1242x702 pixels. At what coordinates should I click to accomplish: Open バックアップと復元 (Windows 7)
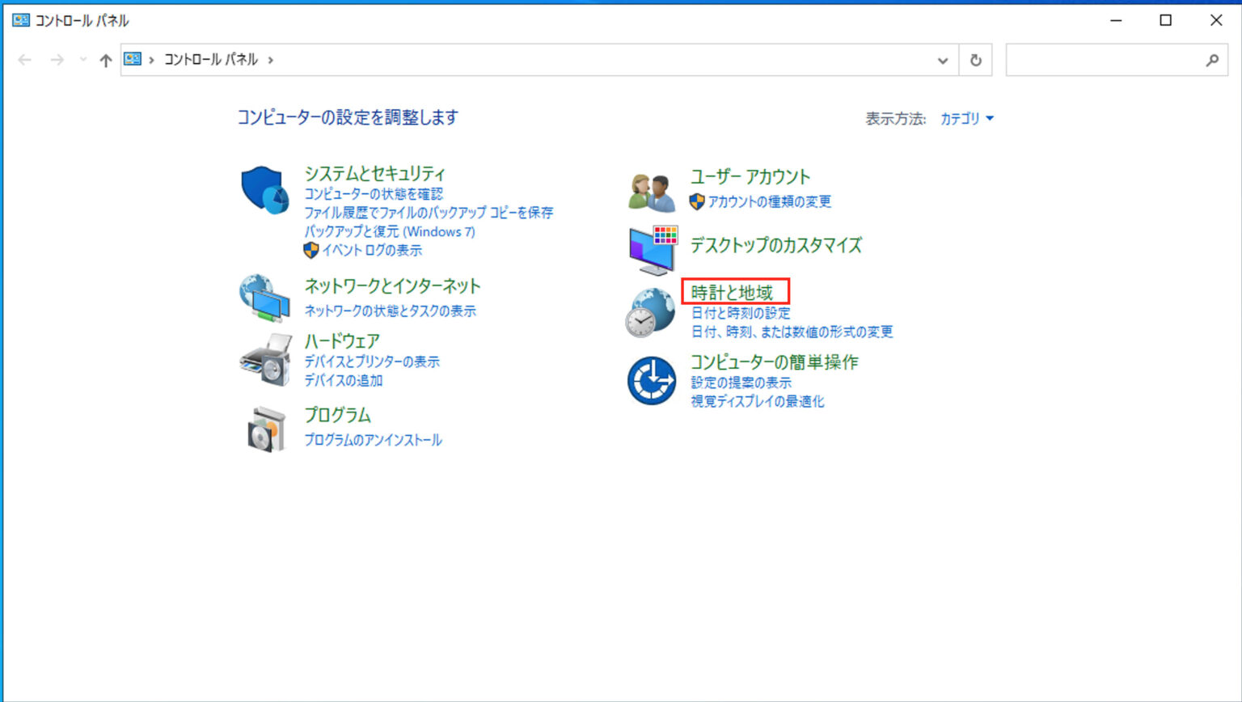click(388, 231)
